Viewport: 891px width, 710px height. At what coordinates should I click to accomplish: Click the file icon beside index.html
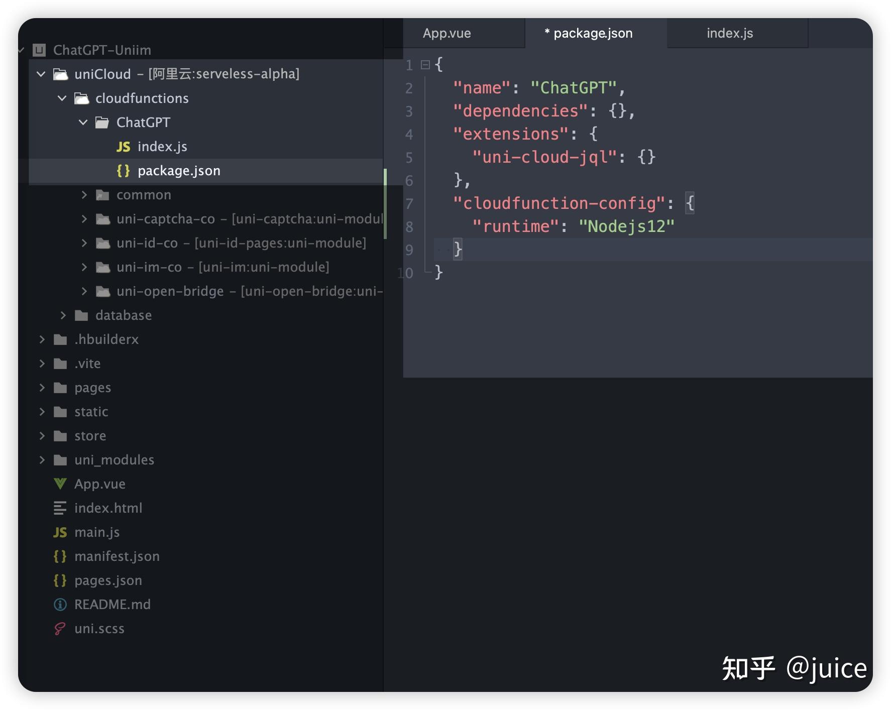(x=60, y=508)
